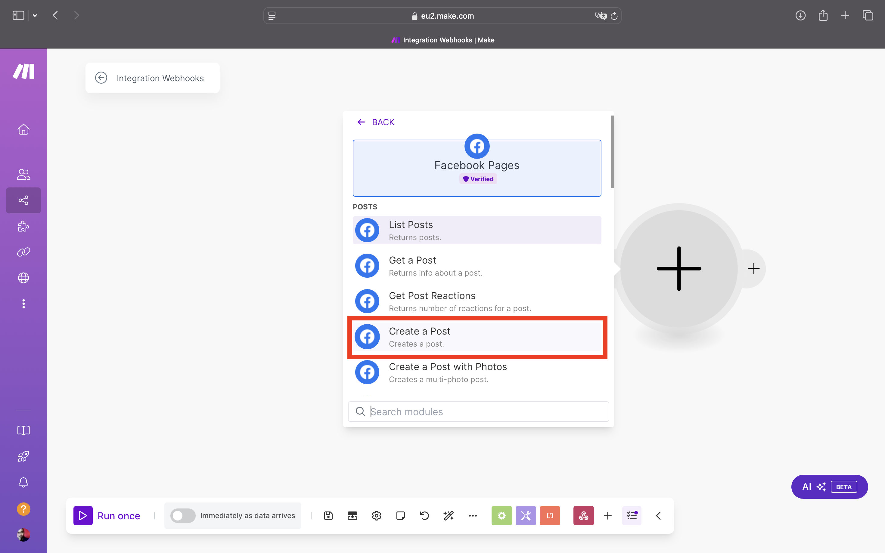The image size is (885, 553).
Task: Click the small plus add-another-module button
Action: point(754,269)
